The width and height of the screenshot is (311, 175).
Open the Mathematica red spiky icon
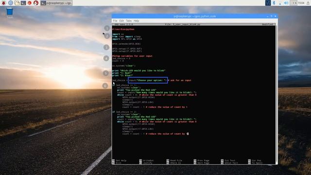30,3
